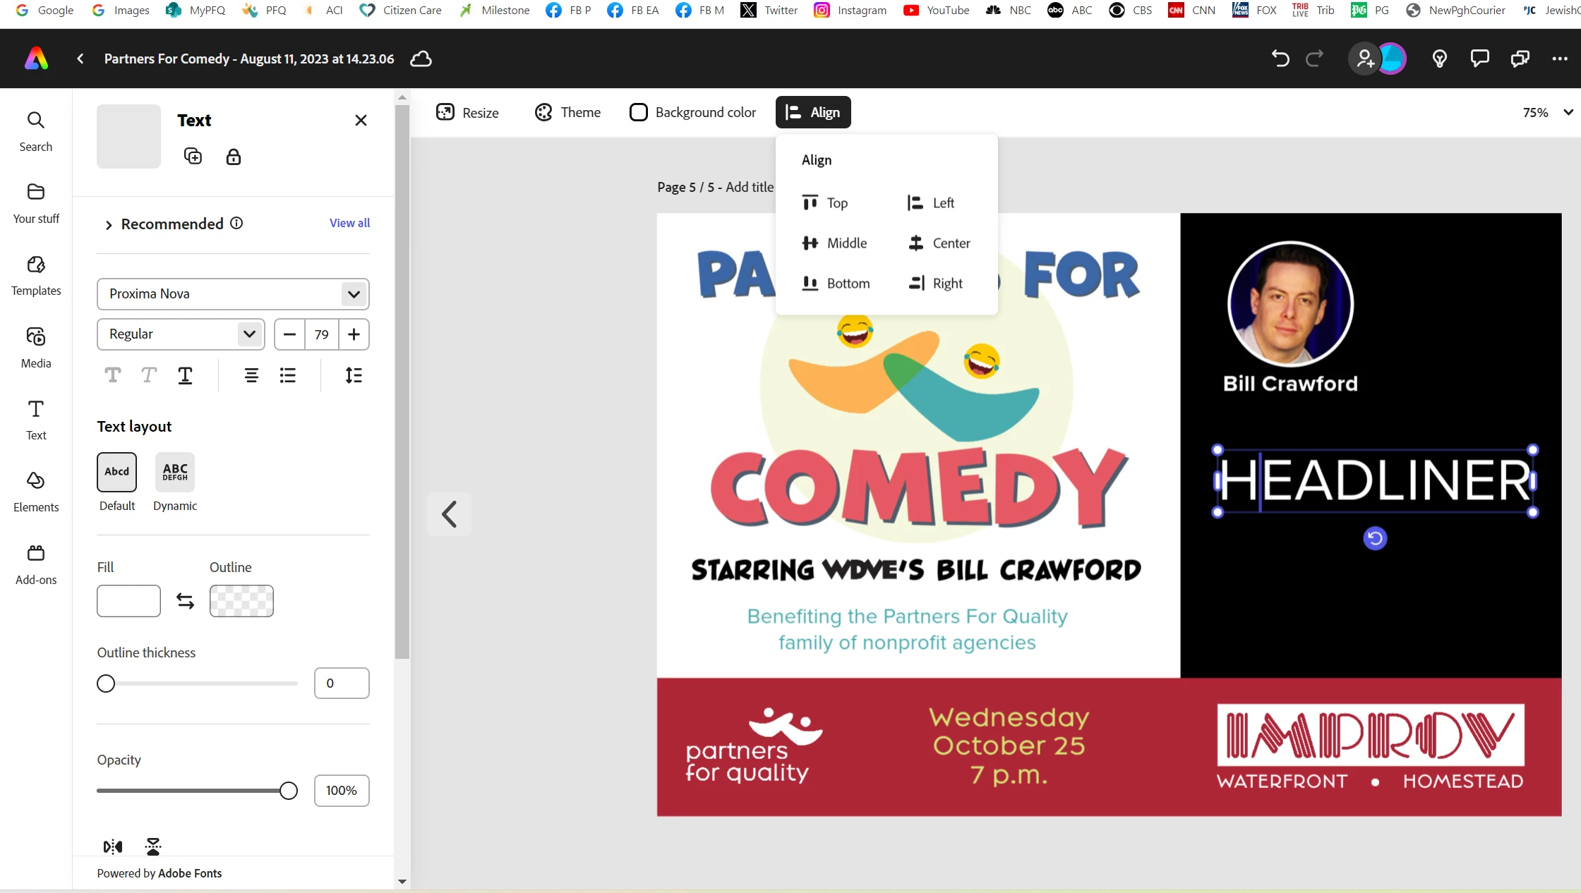This screenshot has height=893, width=1581.
Task: Click the duplicate text icon
Action: click(193, 156)
